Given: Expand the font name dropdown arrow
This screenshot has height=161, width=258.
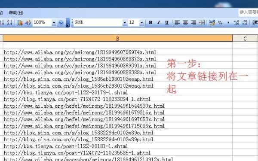Looking at the screenshot, I should coord(125,22).
